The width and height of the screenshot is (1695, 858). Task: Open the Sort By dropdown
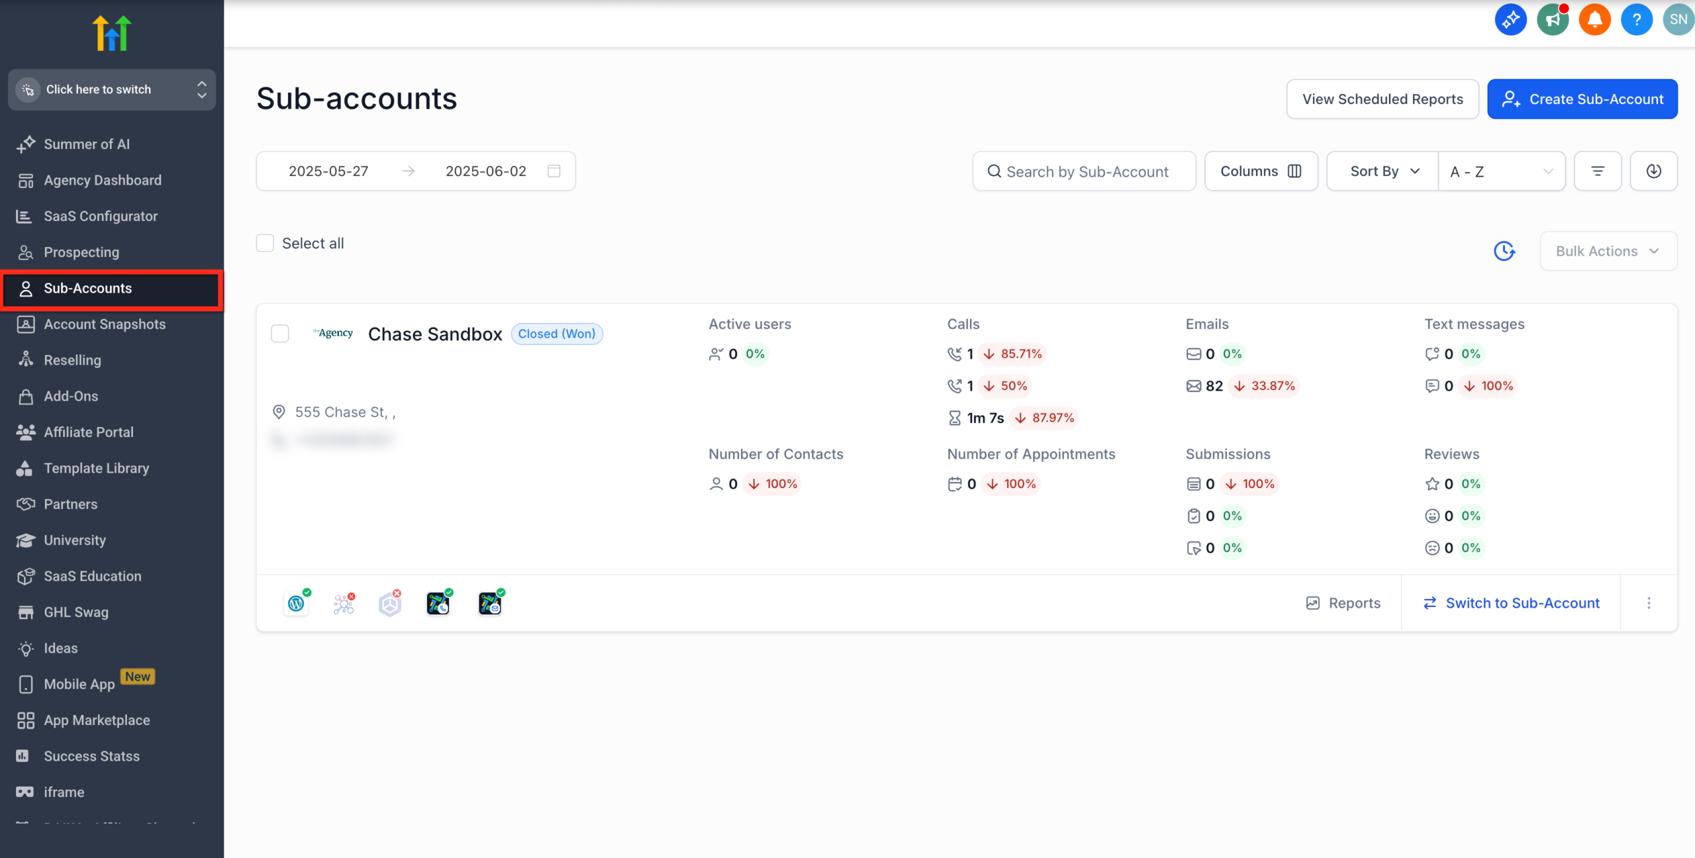point(1381,171)
